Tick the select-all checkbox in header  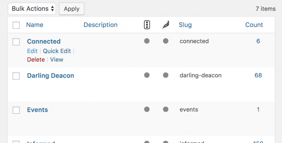16,25
